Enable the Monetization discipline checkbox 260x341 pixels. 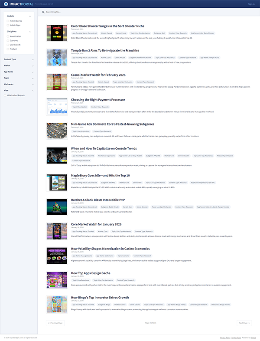(x=8, y=36)
